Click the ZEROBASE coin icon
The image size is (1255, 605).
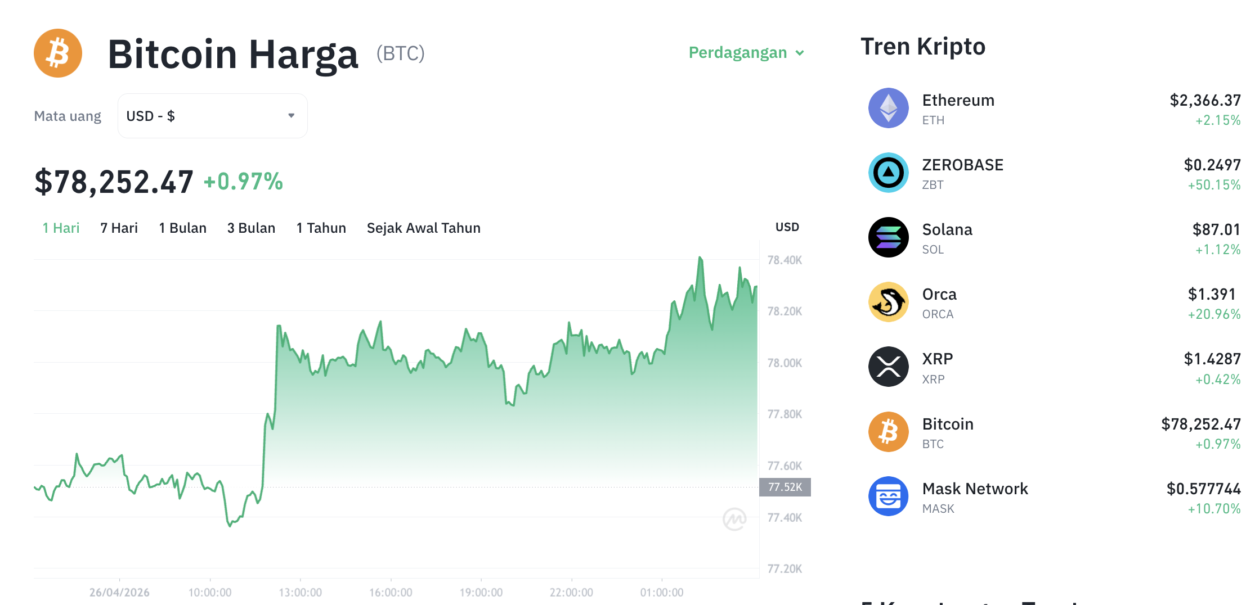(x=888, y=173)
